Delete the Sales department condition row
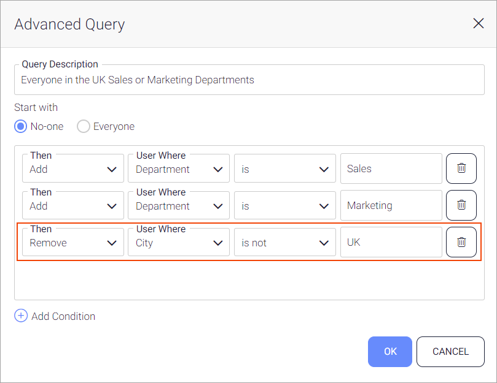Image resolution: width=497 pixels, height=383 pixels. click(461, 169)
